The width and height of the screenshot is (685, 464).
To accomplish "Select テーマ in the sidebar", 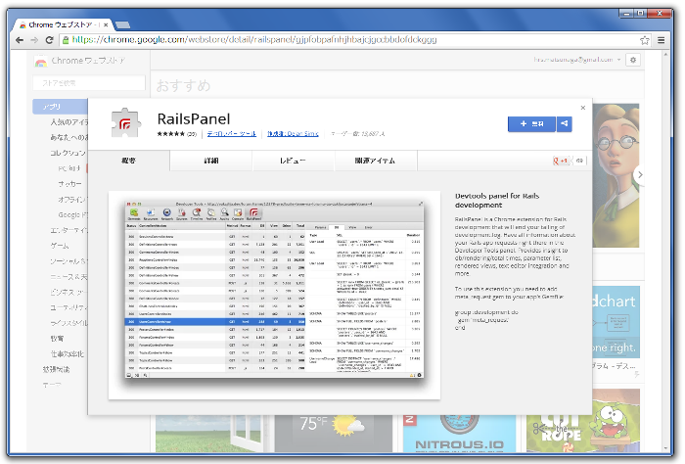I will tap(52, 386).
